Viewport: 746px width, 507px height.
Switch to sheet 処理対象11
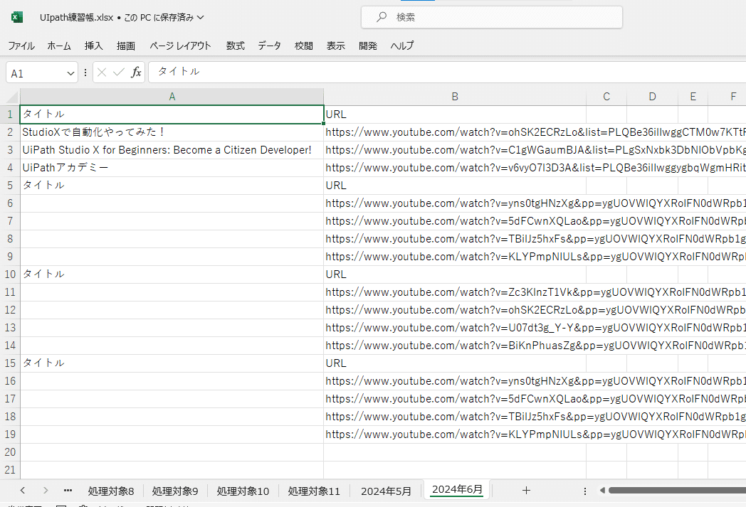coord(314,491)
